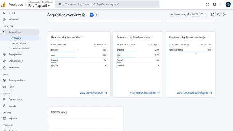Click (none) row in Session medium table
The image size is (233, 131).
tap(138, 60)
